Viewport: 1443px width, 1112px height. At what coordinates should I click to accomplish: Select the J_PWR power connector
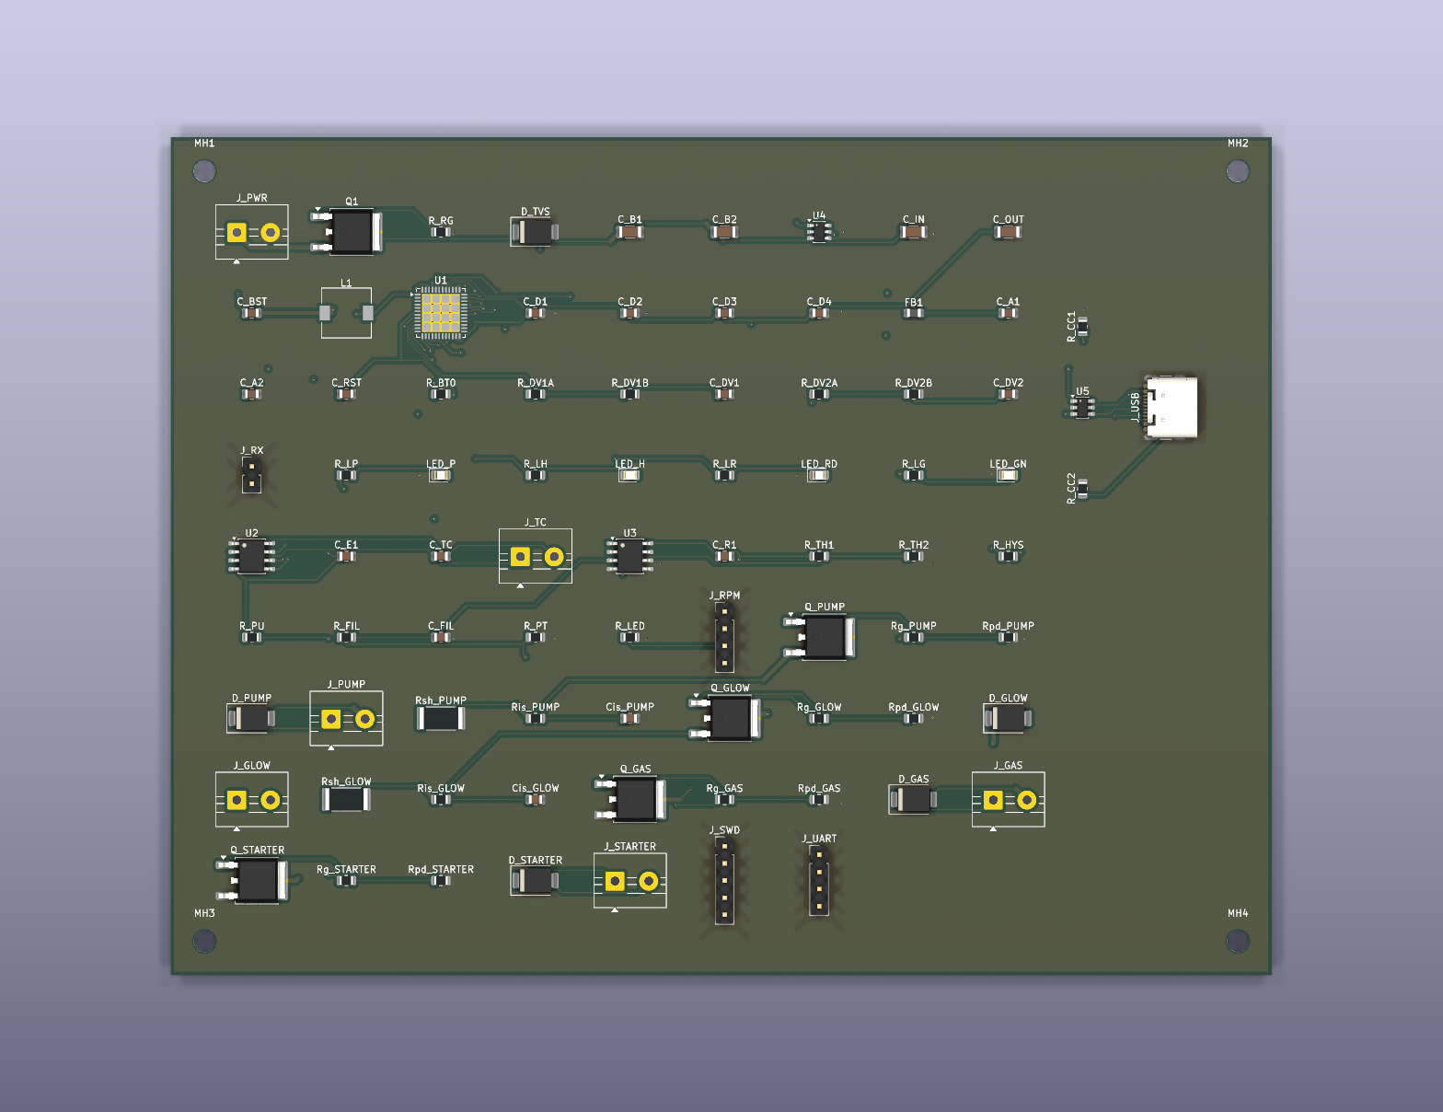pos(252,232)
